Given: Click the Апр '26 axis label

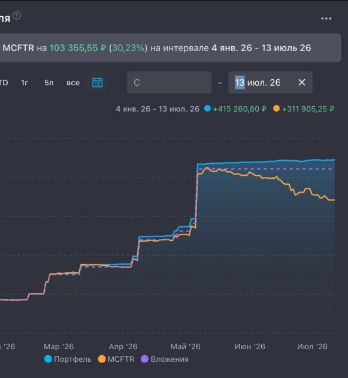Looking at the screenshot, I should point(123,346).
